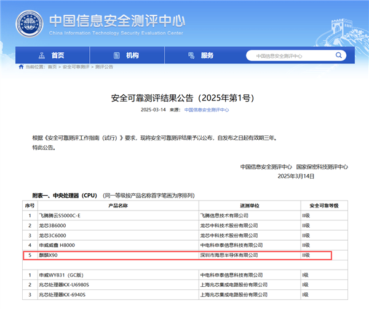Select the highlighted 麒麟X90 table row

pyautogui.click(x=178, y=255)
